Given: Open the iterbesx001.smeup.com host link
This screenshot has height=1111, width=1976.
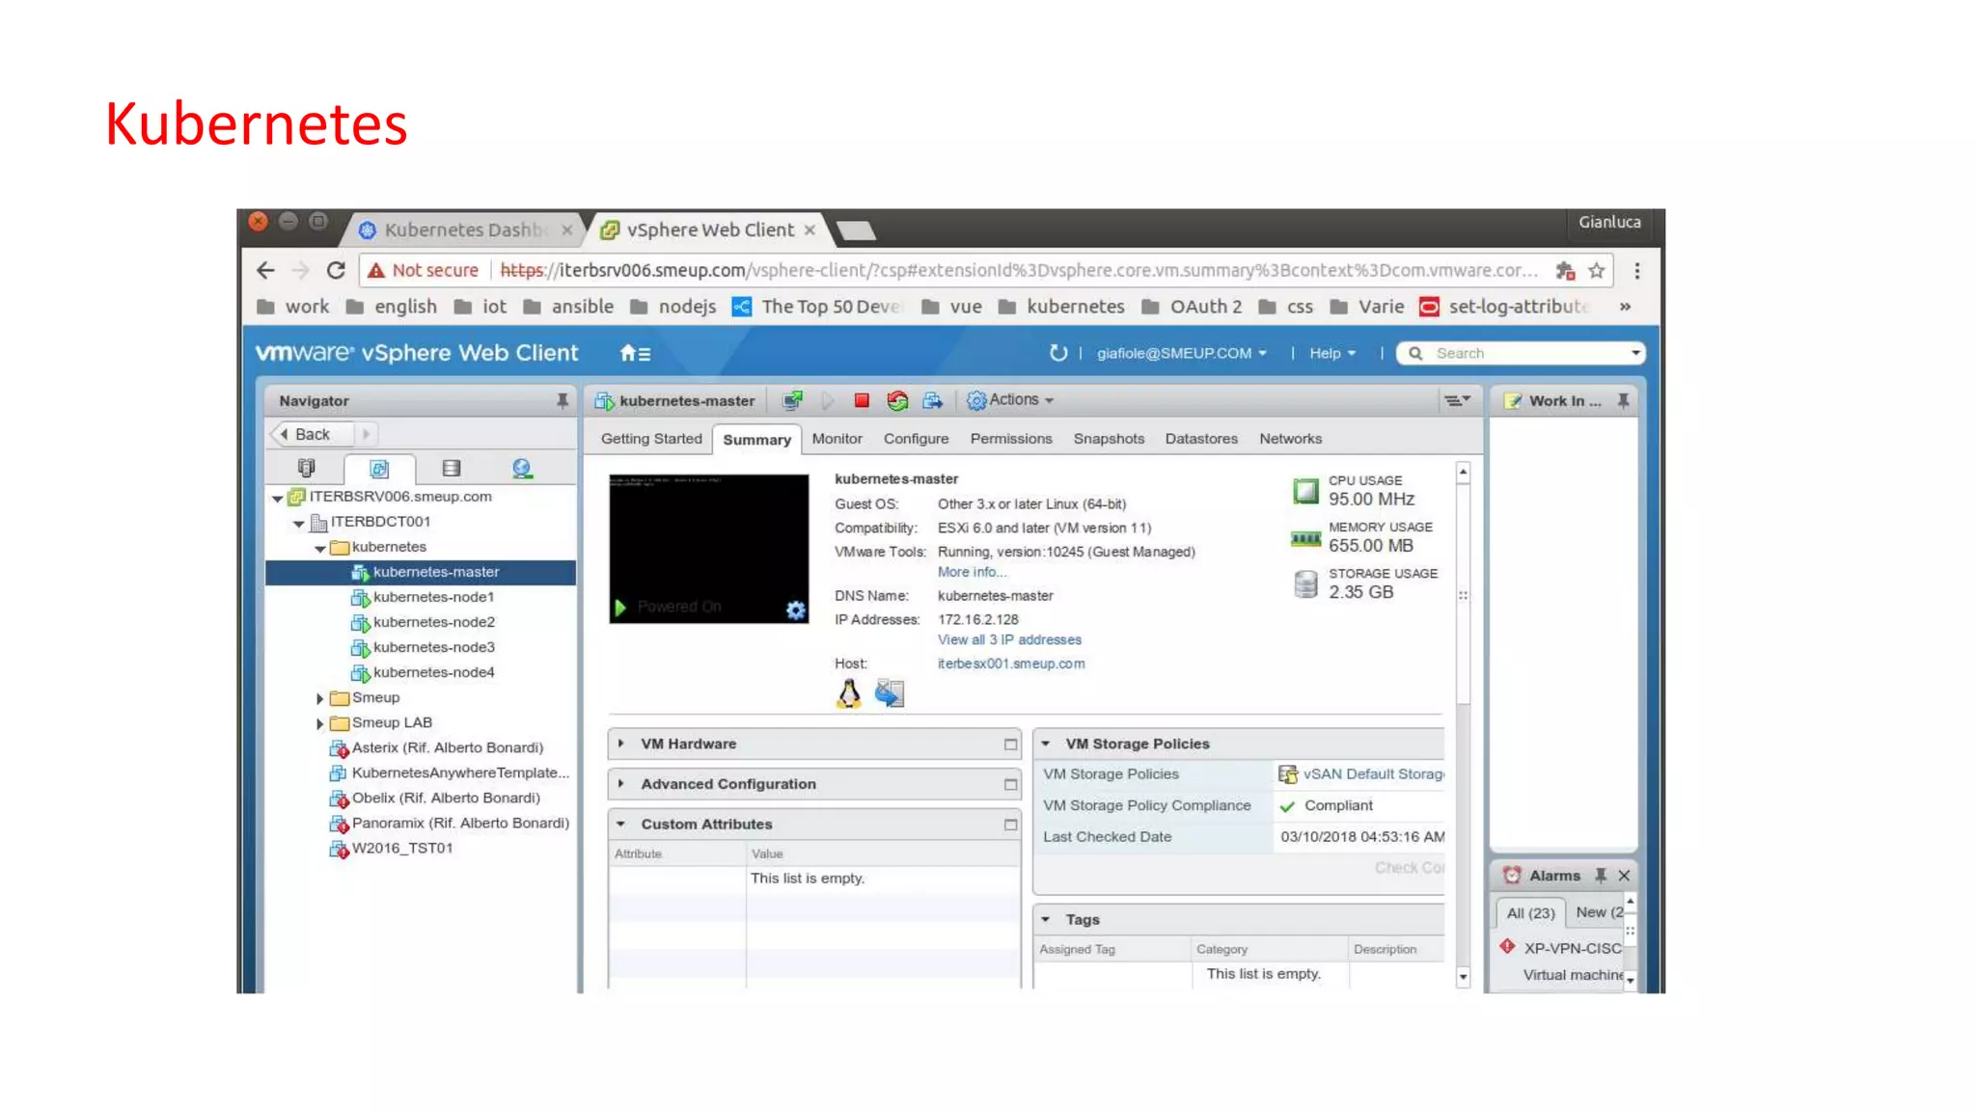Looking at the screenshot, I should coord(1011,664).
